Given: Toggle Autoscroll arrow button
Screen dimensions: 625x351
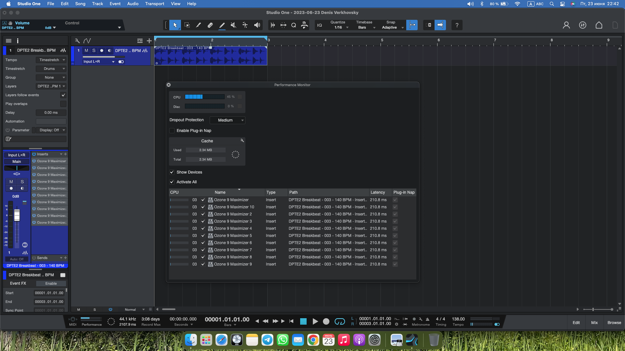Looking at the screenshot, I should coord(440,25).
